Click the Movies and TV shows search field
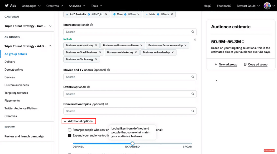277x154 pixels. tap(130, 77)
